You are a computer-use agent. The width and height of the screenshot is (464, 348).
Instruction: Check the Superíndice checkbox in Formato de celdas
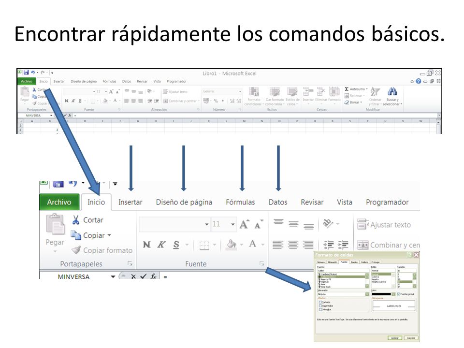[x=320, y=305]
